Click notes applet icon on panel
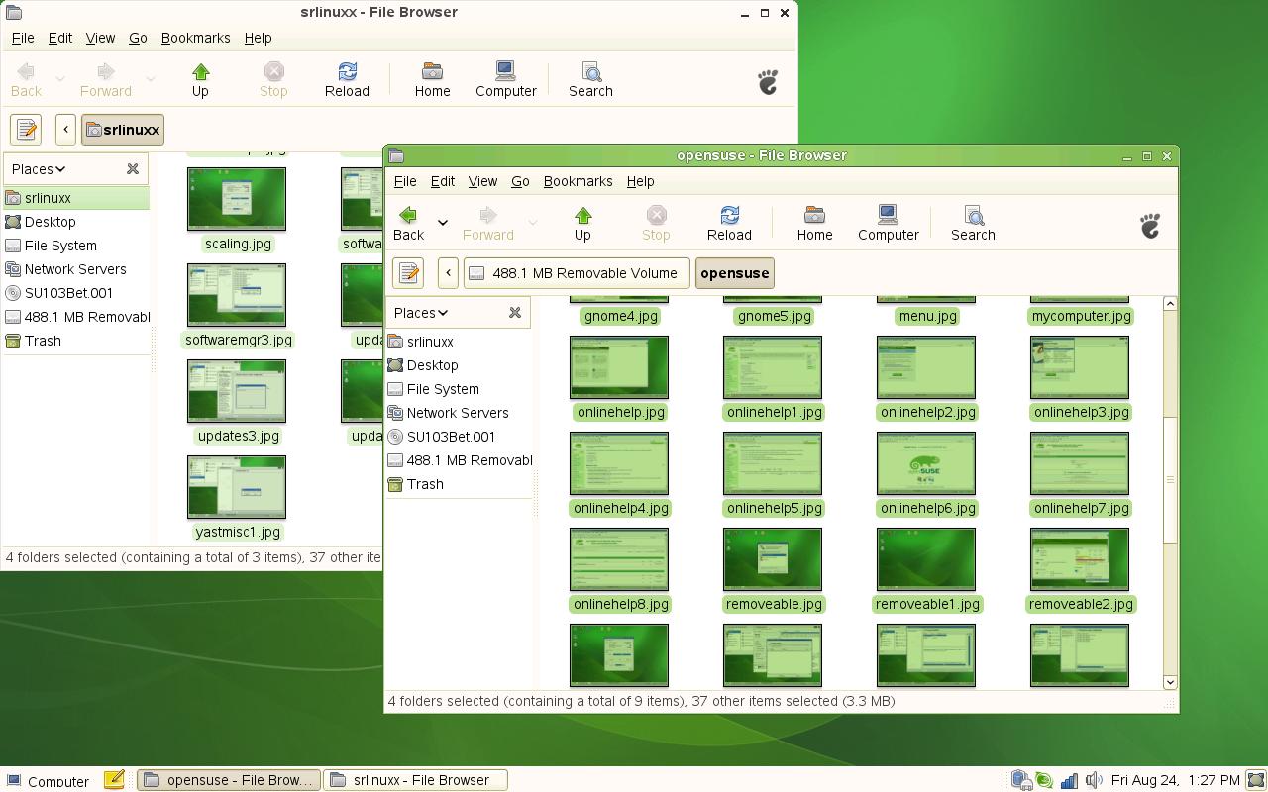The image size is (1268, 792). (114, 780)
